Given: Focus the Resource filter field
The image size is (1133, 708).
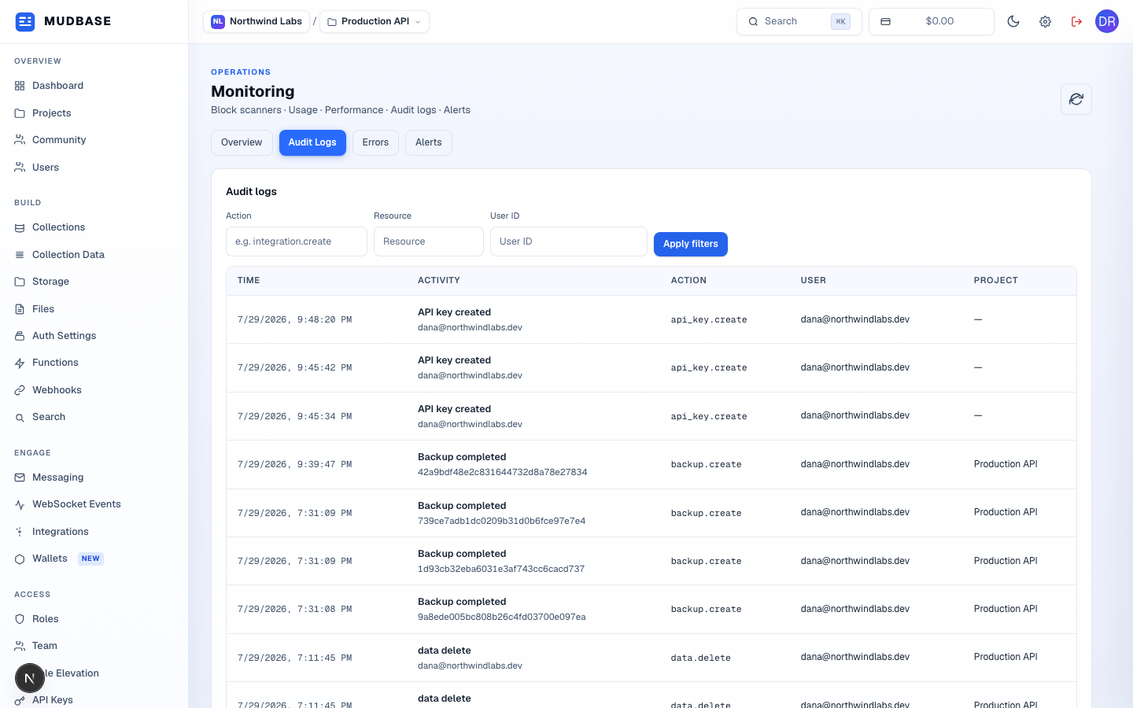Looking at the screenshot, I should [x=429, y=242].
